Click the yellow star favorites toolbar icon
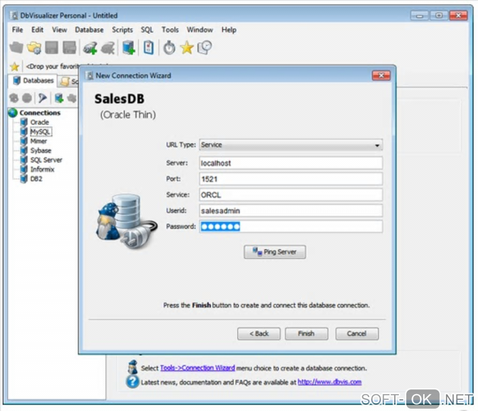This screenshot has height=411, width=478. point(187,48)
